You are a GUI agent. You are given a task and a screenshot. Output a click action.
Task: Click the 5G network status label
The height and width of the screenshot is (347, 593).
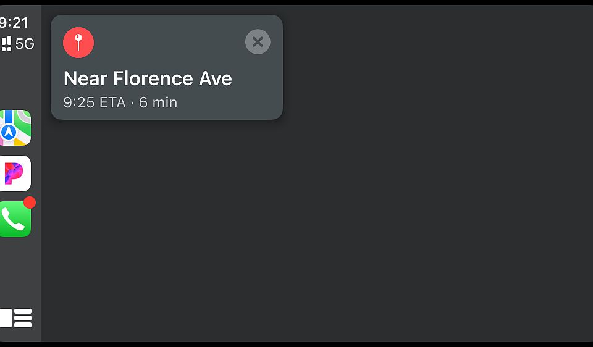[x=25, y=44]
